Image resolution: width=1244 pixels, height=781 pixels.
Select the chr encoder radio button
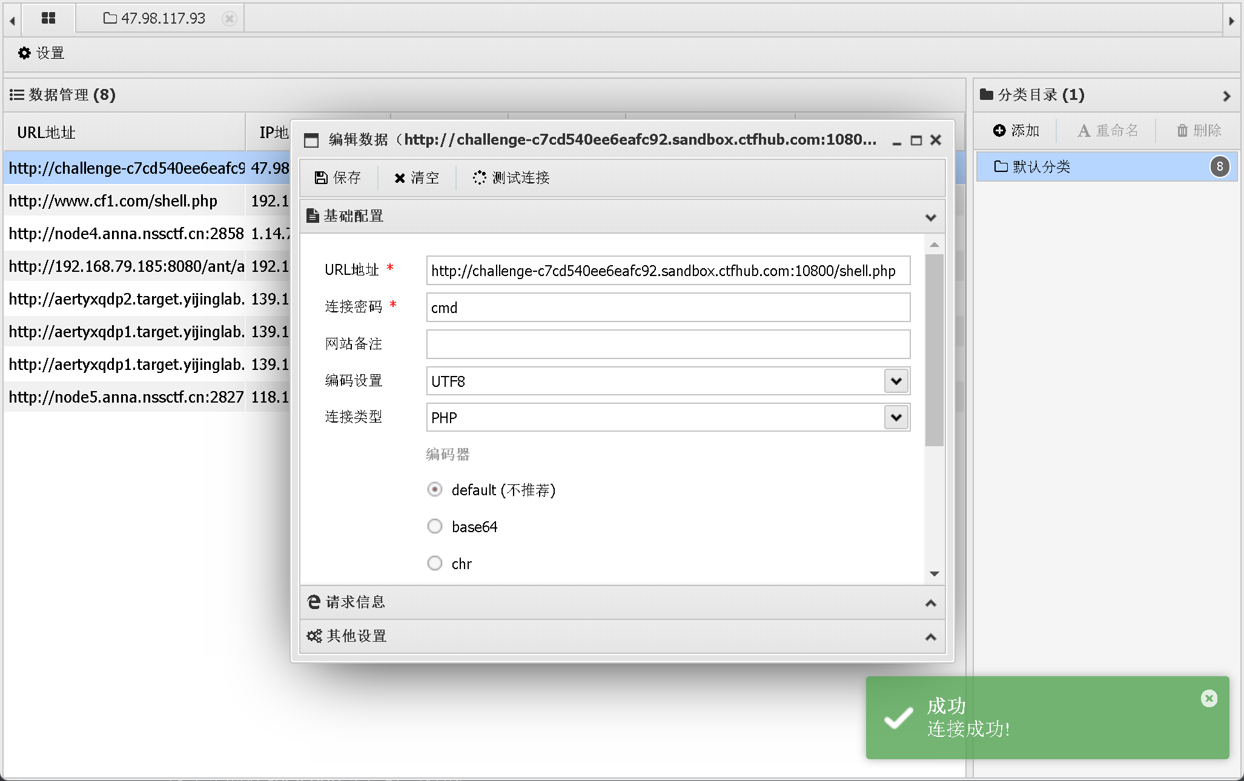[435, 563]
